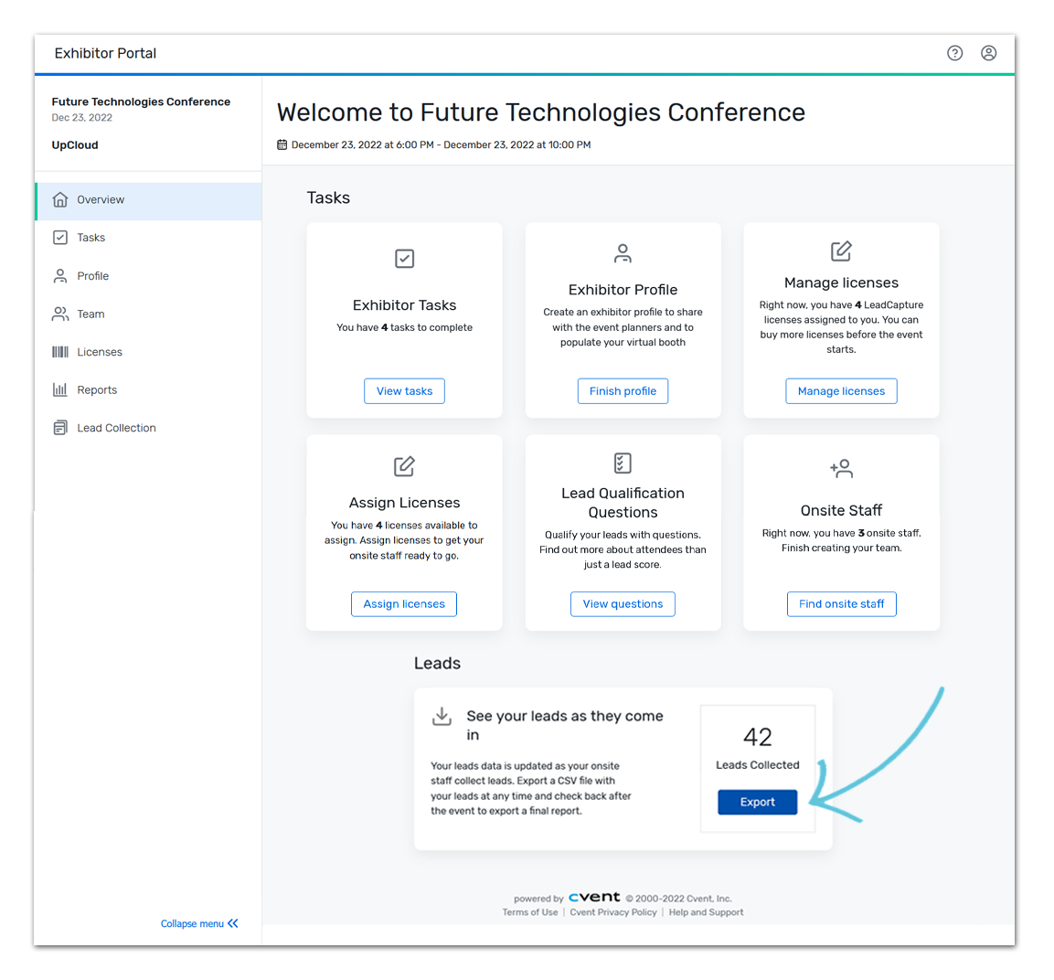Click the View tasks button

tap(404, 390)
